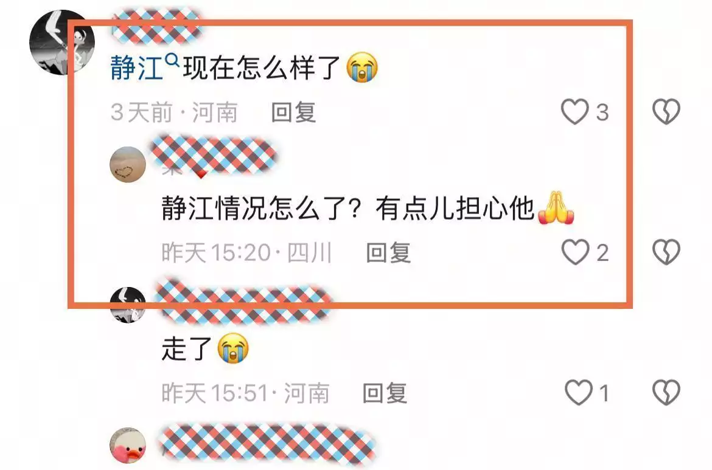Select the comment text 现在怎么样了
712x470 pixels.
tap(262, 68)
